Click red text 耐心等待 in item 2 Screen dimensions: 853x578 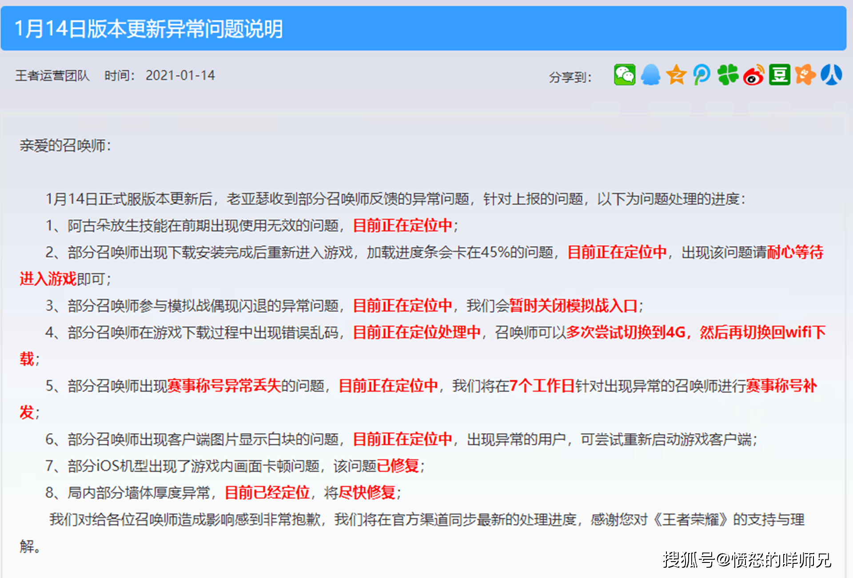[795, 252]
